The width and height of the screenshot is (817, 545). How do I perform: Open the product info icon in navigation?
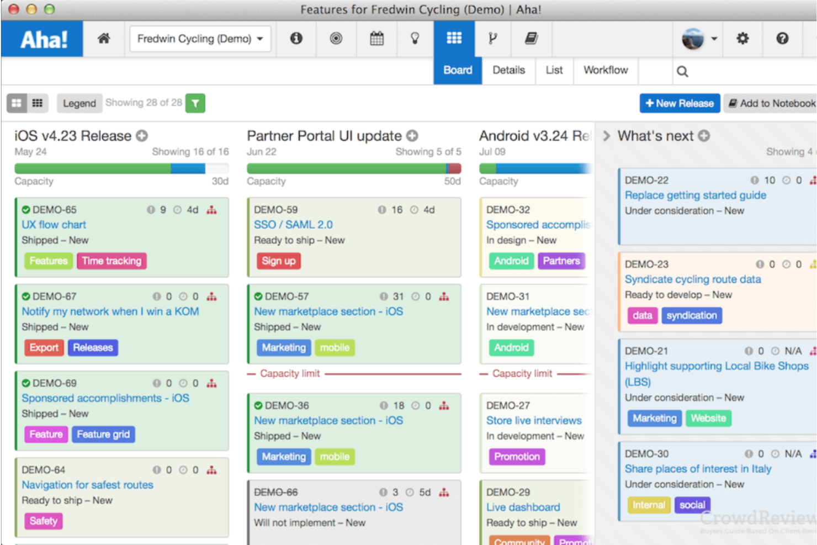(x=296, y=38)
